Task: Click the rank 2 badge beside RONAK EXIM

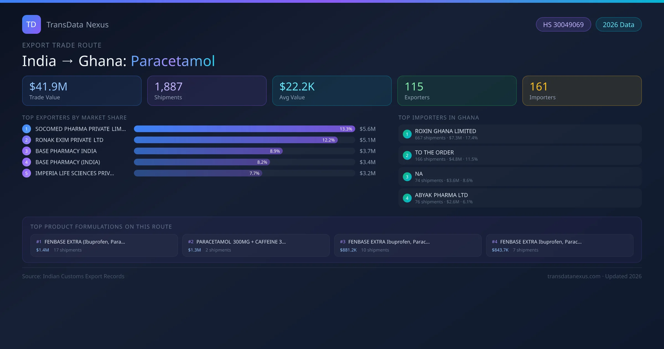Action: pyautogui.click(x=27, y=140)
